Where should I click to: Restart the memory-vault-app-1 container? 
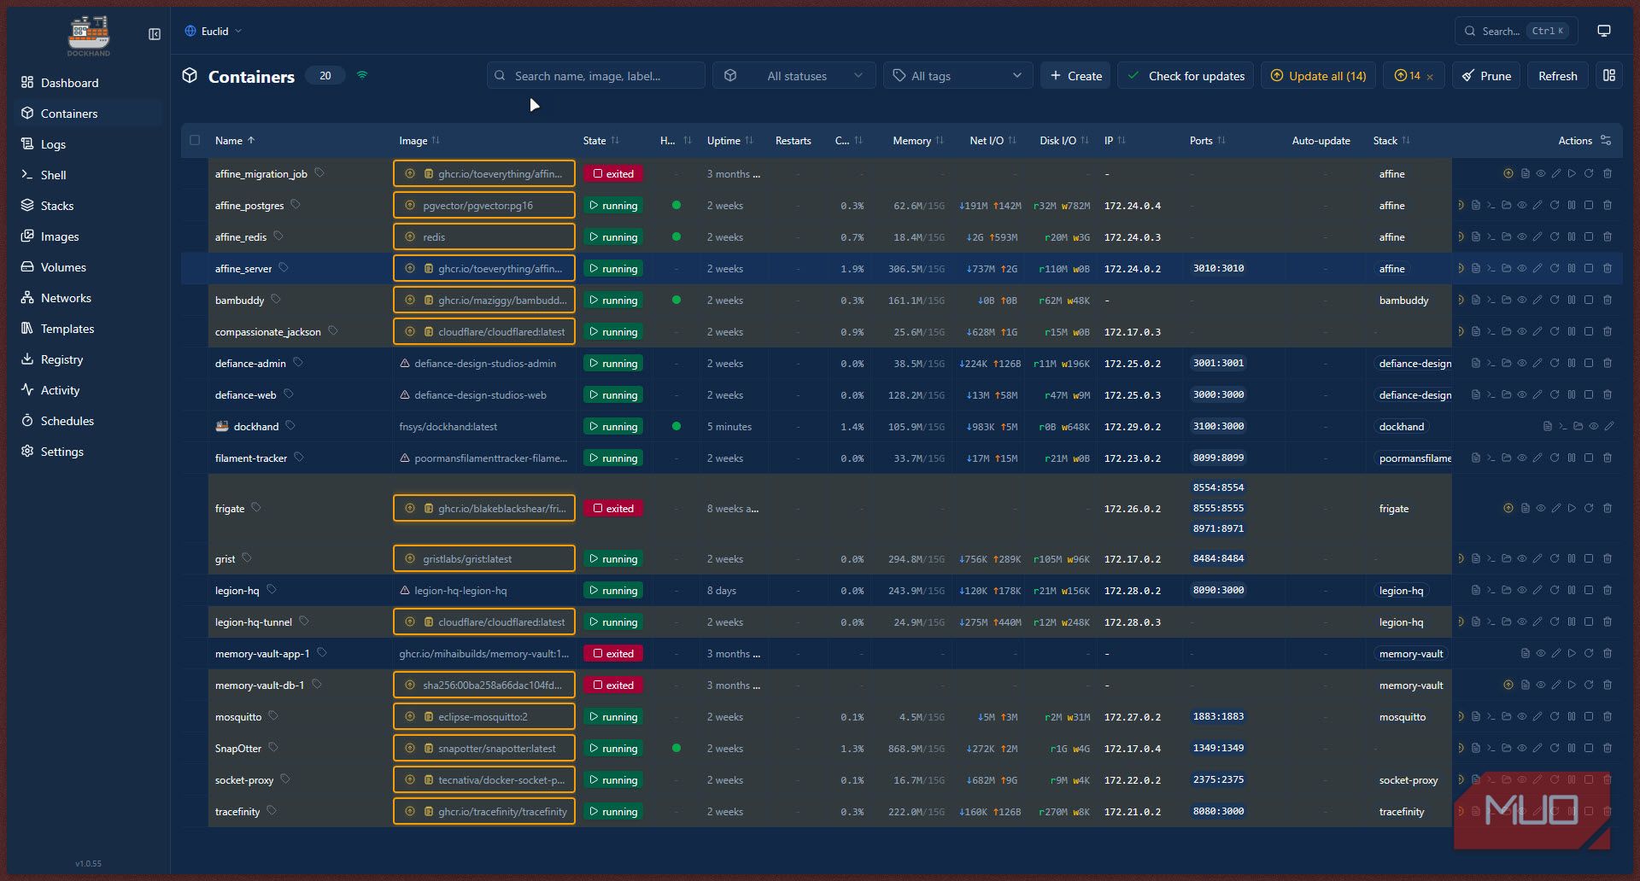pyautogui.click(x=1589, y=653)
